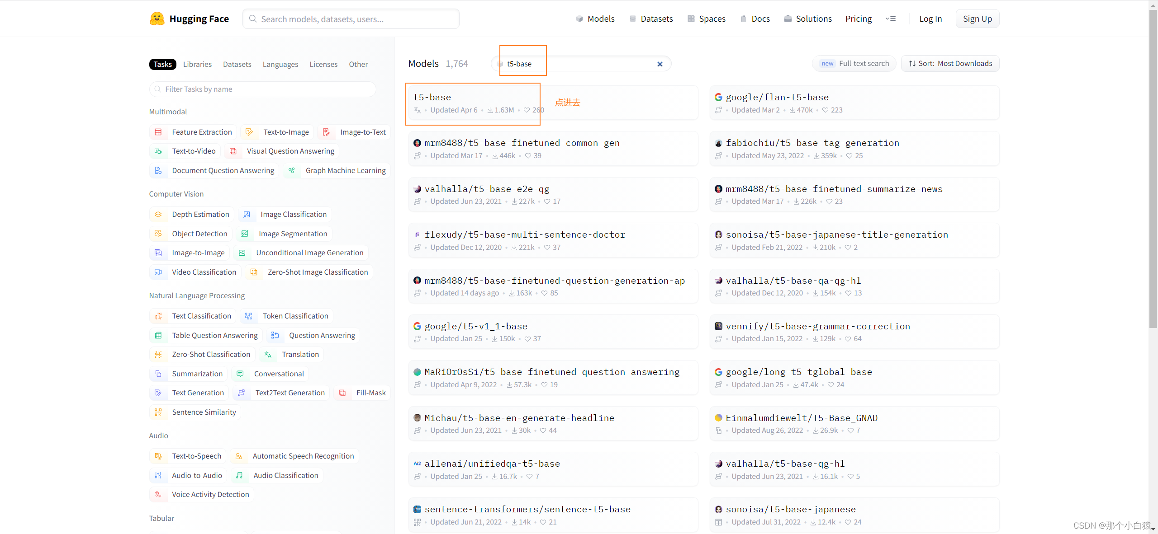Switch to the Libraries tab

(197, 64)
